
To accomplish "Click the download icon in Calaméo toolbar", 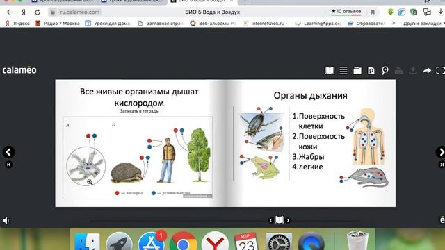I will pyautogui.click(x=413, y=70).
